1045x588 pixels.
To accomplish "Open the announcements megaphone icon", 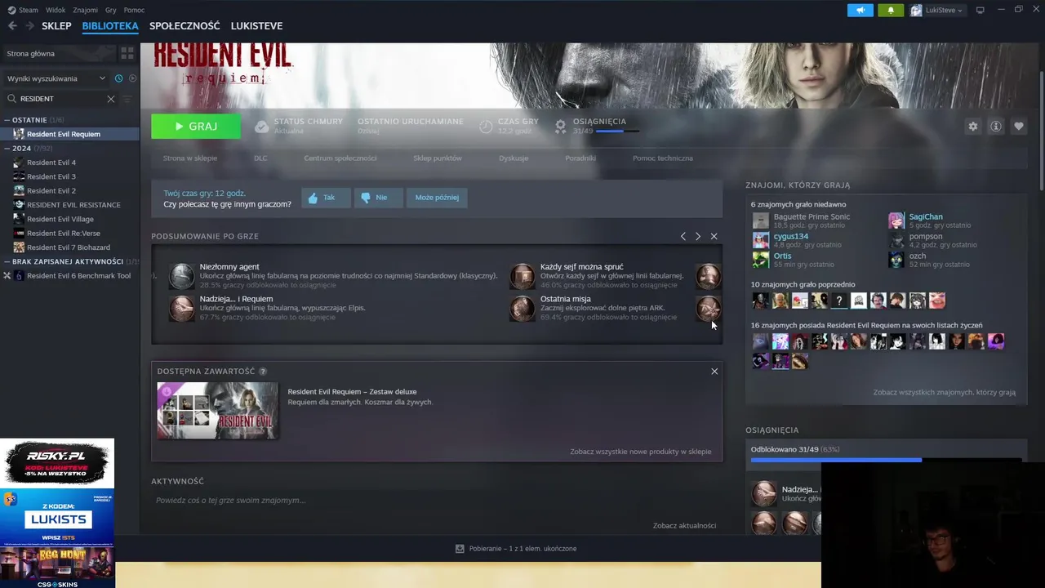I will (x=860, y=10).
